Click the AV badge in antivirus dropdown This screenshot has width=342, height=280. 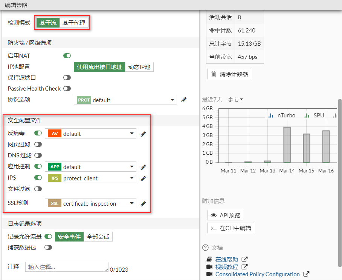point(55,134)
